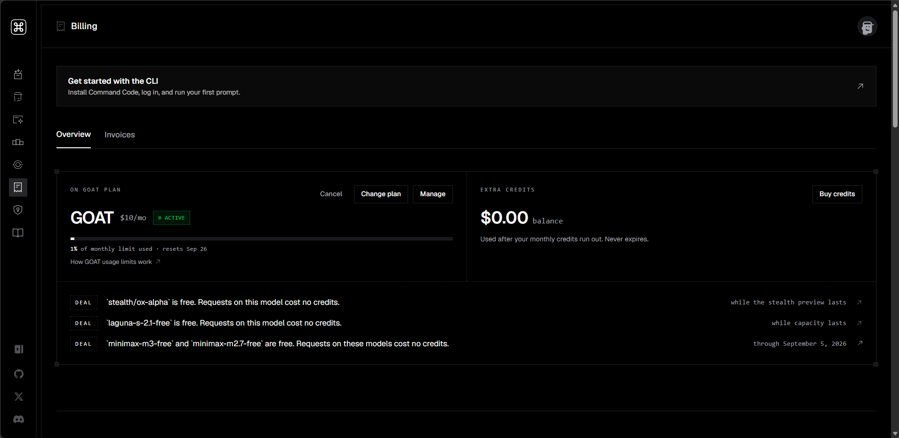Cancel the GOAT plan subscription
Viewport: 899px width, 438px height.
click(331, 194)
